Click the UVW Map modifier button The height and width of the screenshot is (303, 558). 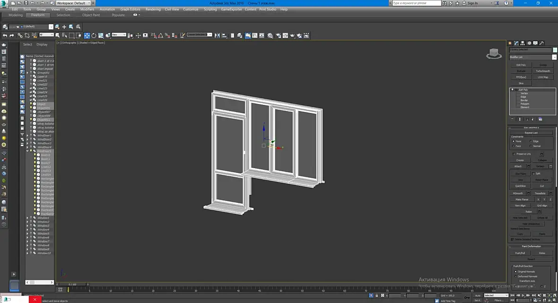pyautogui.click(x=543, y=77)
